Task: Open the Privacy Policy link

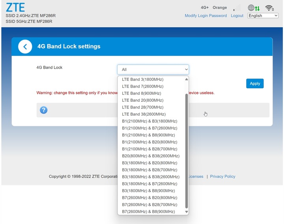Action: 222,177
